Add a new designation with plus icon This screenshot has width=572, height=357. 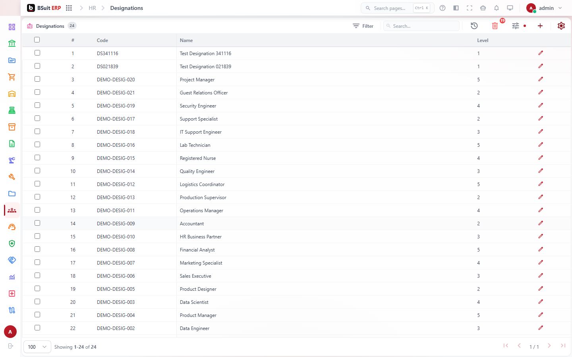tap(540, 26)
